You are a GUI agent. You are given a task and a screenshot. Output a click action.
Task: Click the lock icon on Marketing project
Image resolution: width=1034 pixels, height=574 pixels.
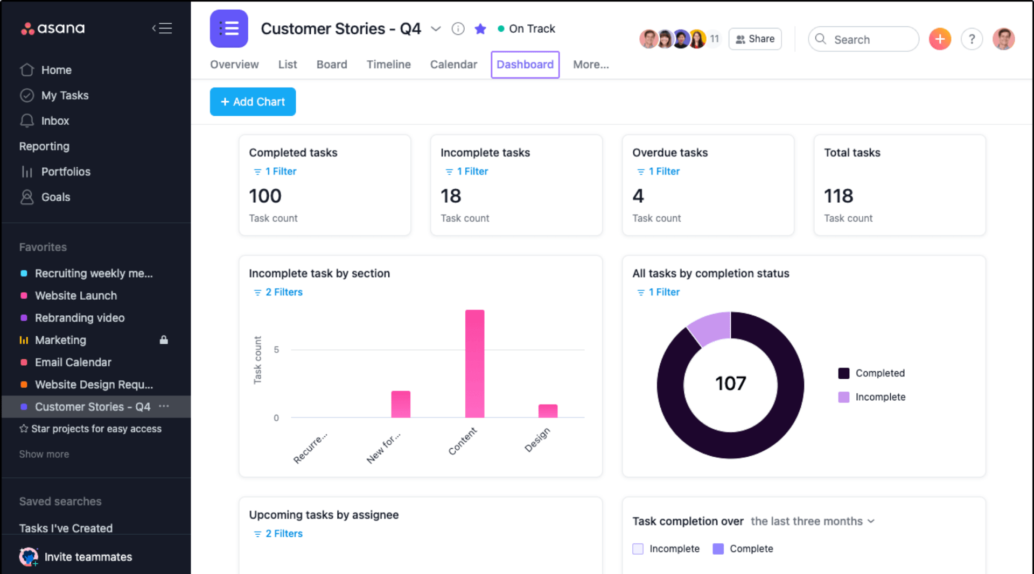point(164,340)
